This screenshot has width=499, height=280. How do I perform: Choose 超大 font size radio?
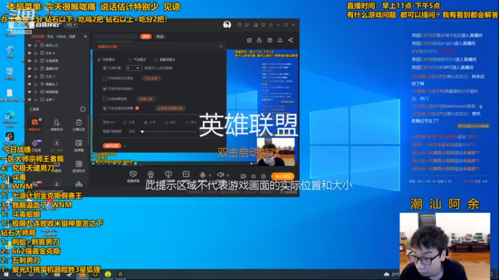coord(167,122)
